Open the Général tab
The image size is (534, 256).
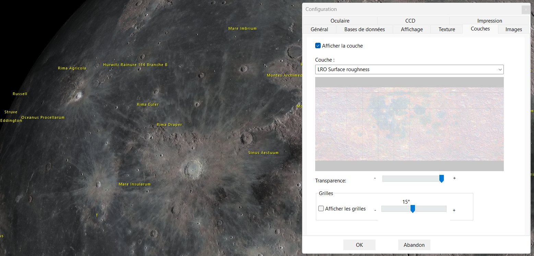pyautogui.click(x=319, y=29)
